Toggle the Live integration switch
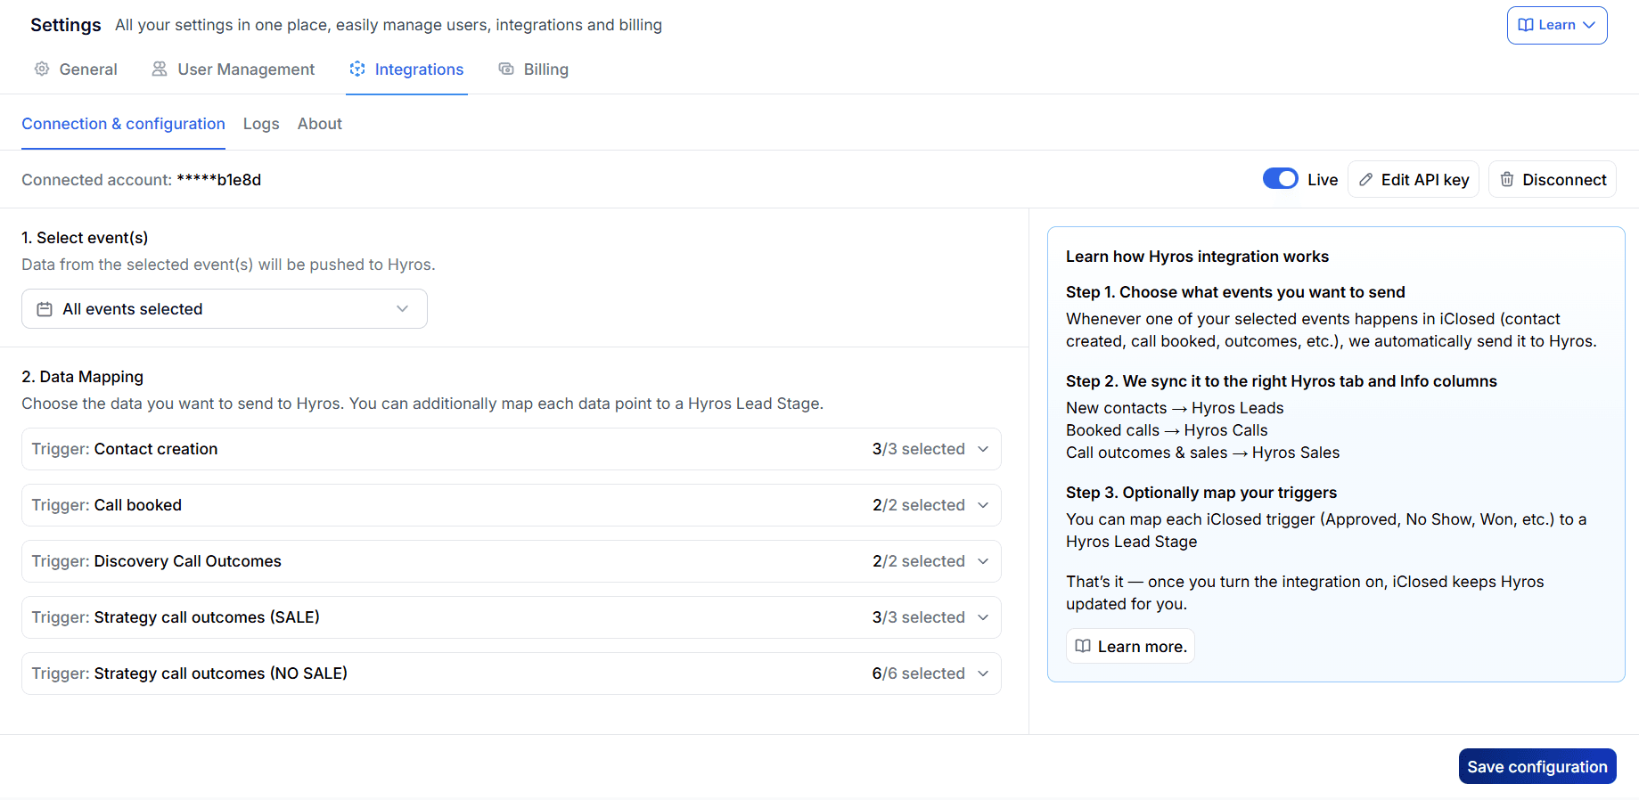 1280,179
